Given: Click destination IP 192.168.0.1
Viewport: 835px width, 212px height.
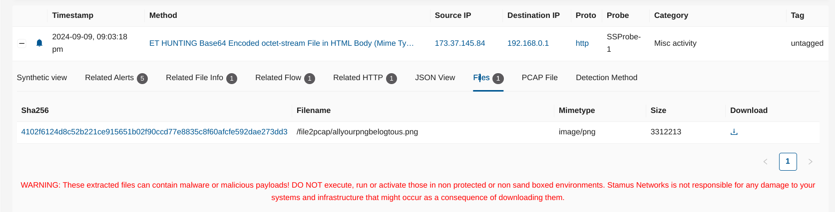Looking at the screenshot, I should [528, 43].
